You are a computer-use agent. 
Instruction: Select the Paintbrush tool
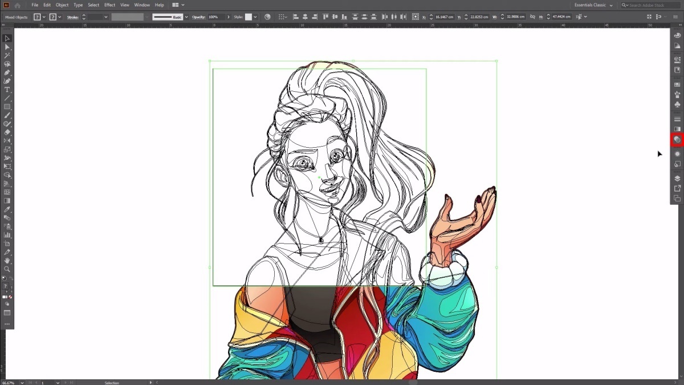coord(7,115)
